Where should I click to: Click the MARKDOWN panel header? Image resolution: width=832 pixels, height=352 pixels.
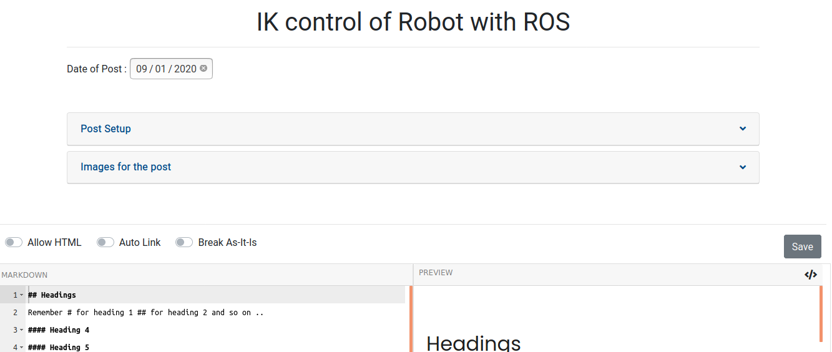[x=24, y=275]
